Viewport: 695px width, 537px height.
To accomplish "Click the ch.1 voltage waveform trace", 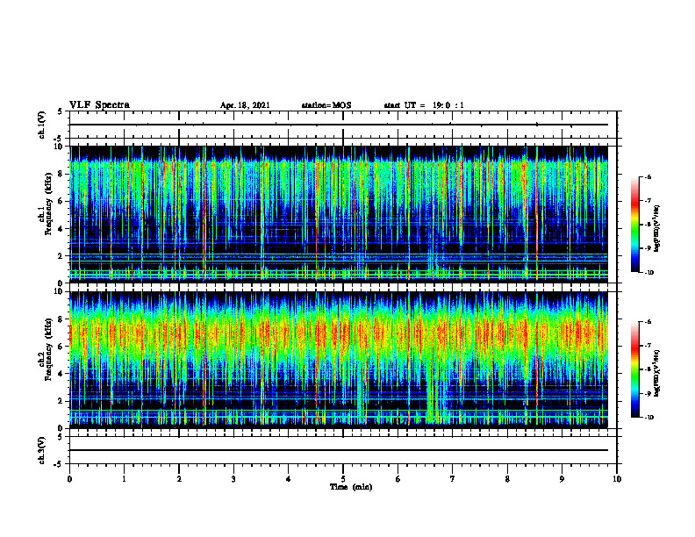I will (x=339, y=125).
